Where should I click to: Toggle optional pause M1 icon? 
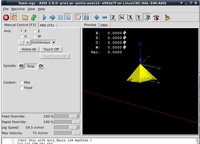pos(86,18)
